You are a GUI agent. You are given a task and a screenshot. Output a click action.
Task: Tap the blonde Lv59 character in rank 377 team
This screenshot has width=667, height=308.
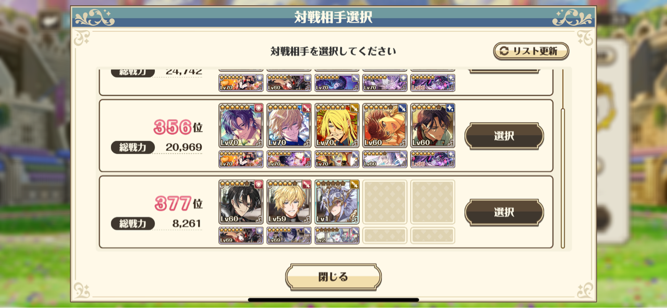[x=289, y=202]
